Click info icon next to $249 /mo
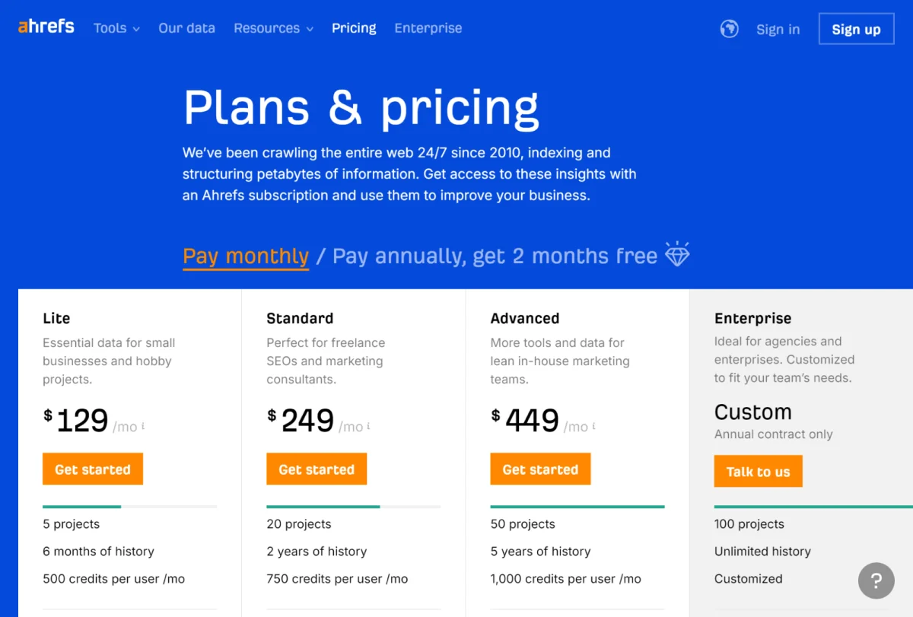 368,426
